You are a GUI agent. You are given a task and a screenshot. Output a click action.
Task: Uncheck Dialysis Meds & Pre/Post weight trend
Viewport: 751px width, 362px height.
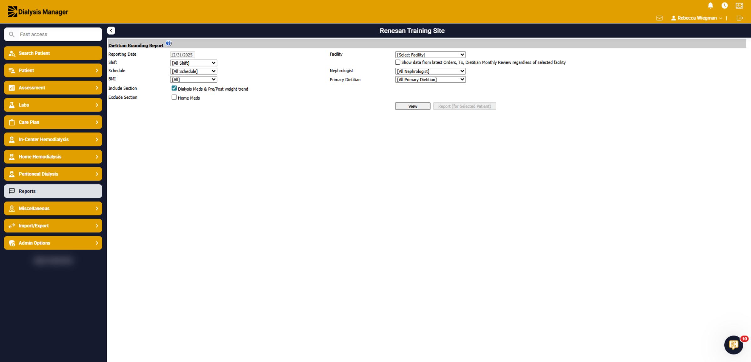point(174,88)
